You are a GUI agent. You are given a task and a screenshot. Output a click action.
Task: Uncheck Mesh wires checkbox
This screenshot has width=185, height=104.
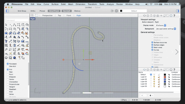pyautogui.click(x=152, y=48)
